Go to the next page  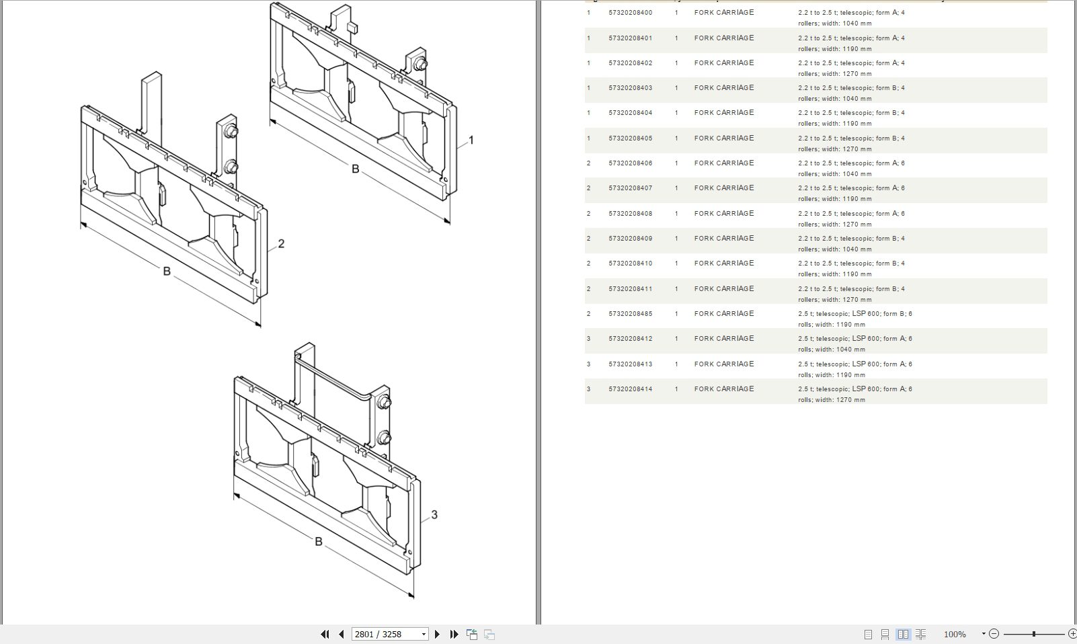coord(438,634)
